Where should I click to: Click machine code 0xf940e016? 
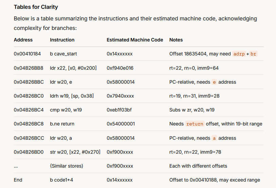[x=120, y=68]
